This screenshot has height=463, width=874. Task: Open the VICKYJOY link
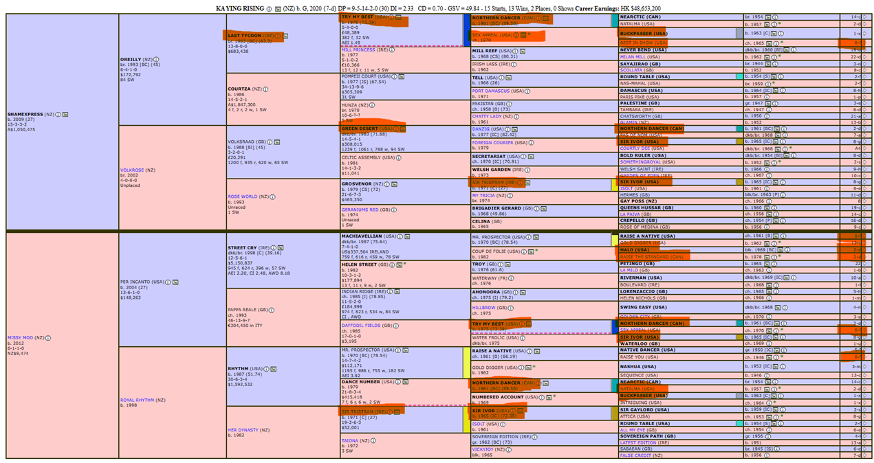pos(483,449)
